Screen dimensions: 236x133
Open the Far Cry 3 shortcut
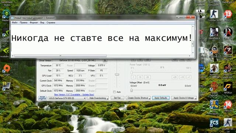point(214,123)
